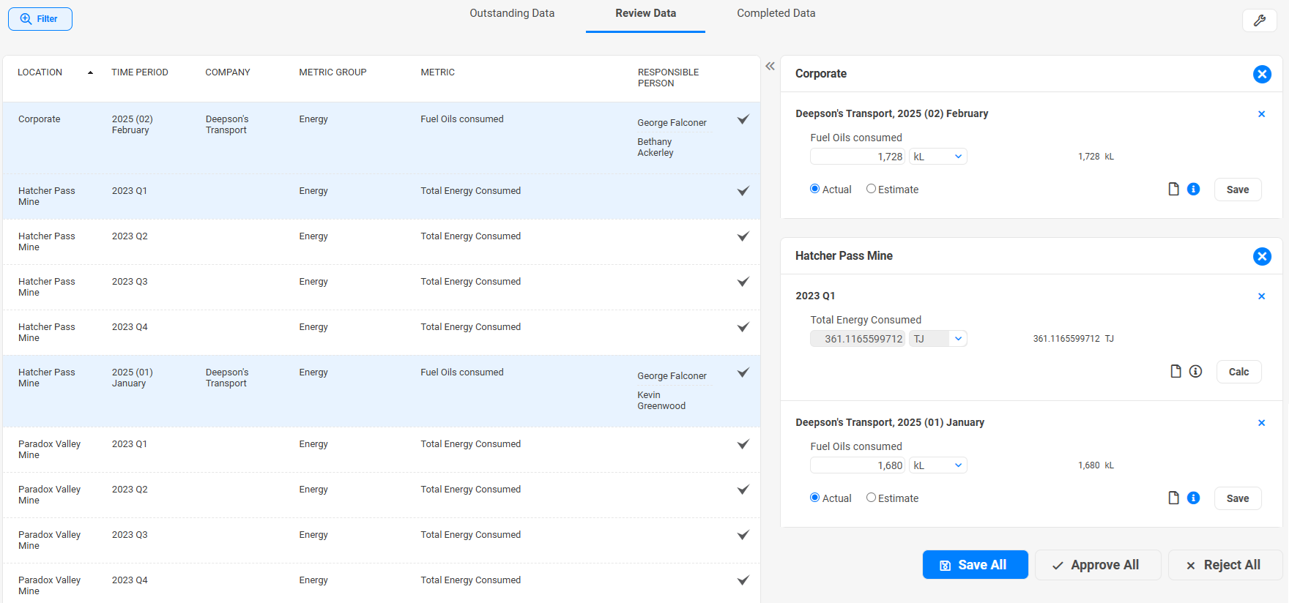Click the document icon for the January Fuel Oils entry
1289x603 pixels.
click(1173, 498)
